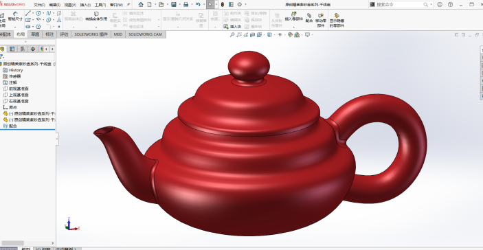Switch to the MBD tab
Screen dimensions: 483x250
[118, 34]
